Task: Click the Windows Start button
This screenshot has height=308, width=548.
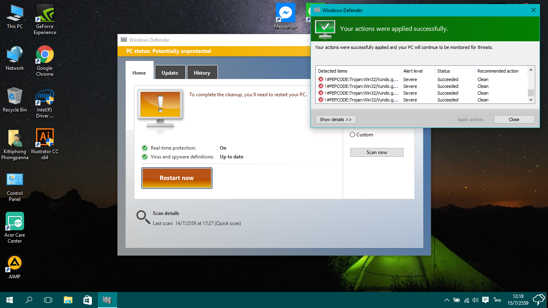Action: tap(10, 300)
